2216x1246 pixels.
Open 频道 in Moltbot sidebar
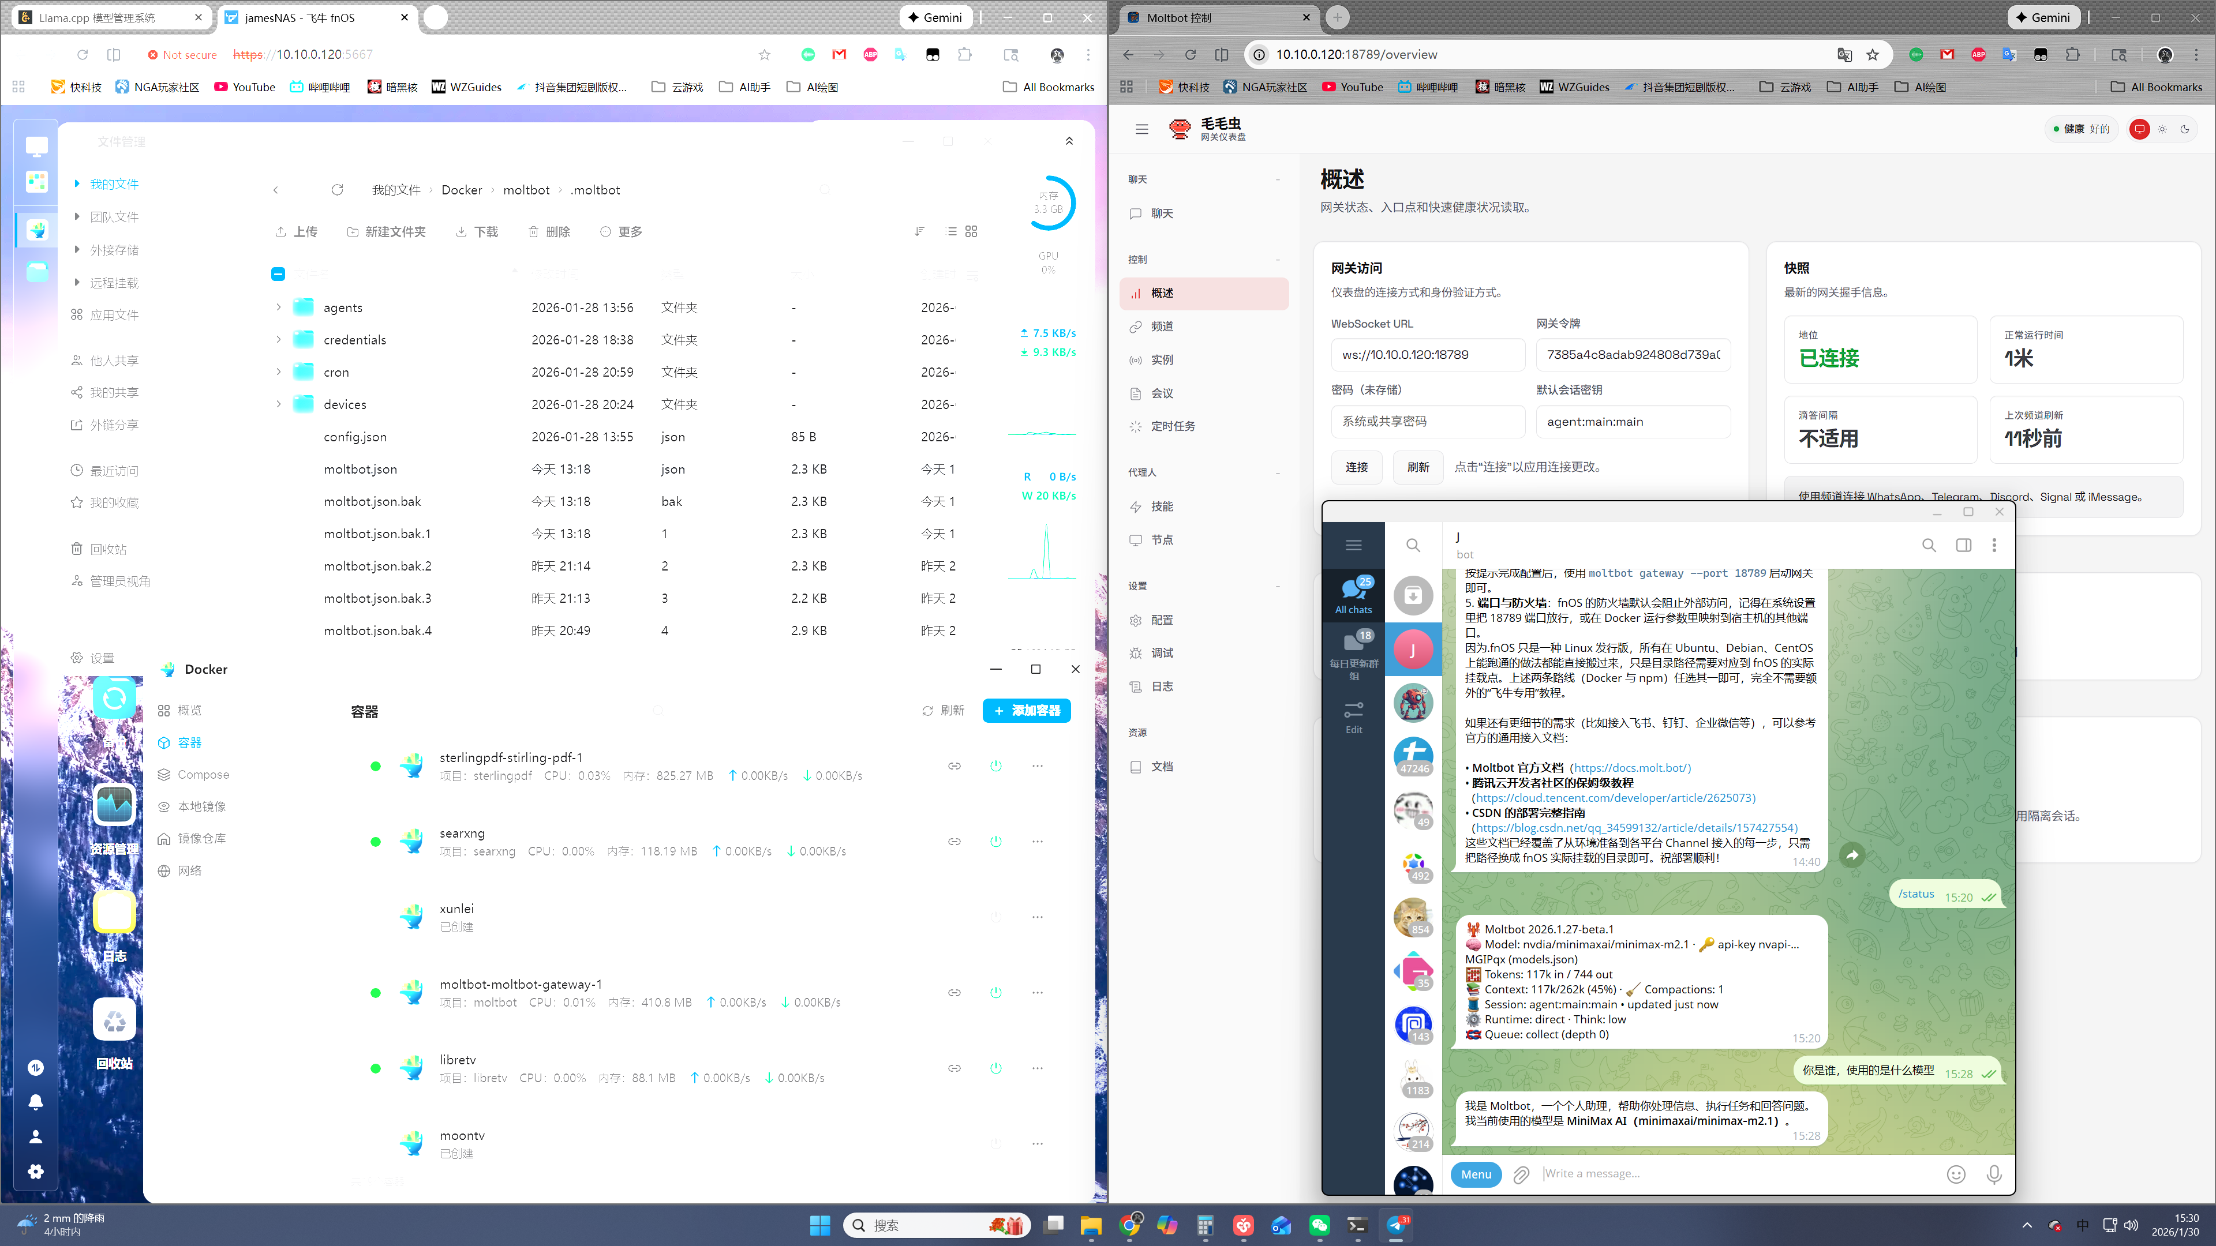[x=1162, y=326]
